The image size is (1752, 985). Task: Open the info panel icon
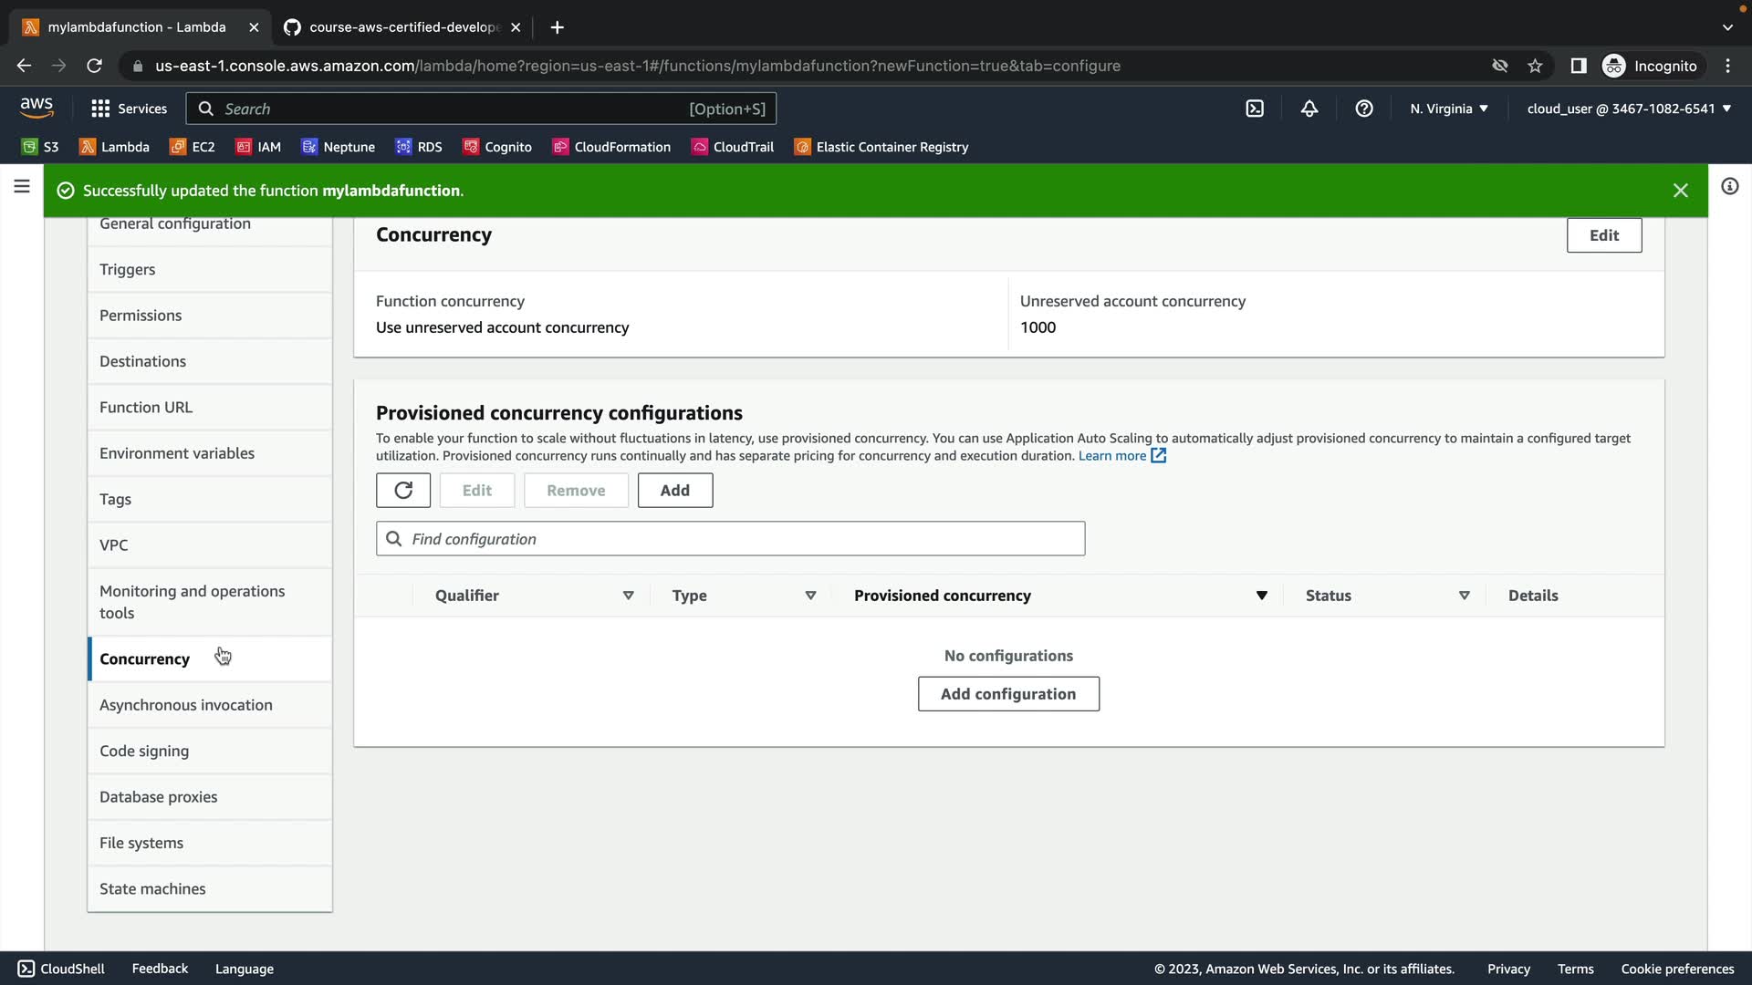pyautogui.click(x=1729, y=187)
